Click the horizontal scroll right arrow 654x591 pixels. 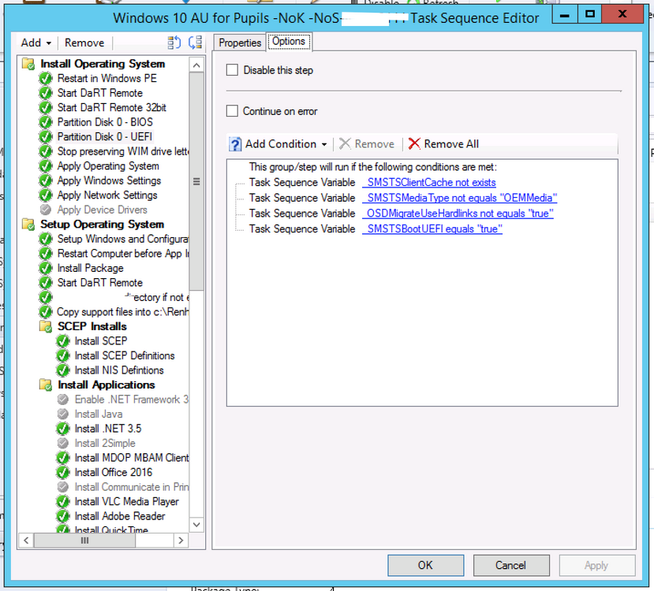click(x=180, y=541)
